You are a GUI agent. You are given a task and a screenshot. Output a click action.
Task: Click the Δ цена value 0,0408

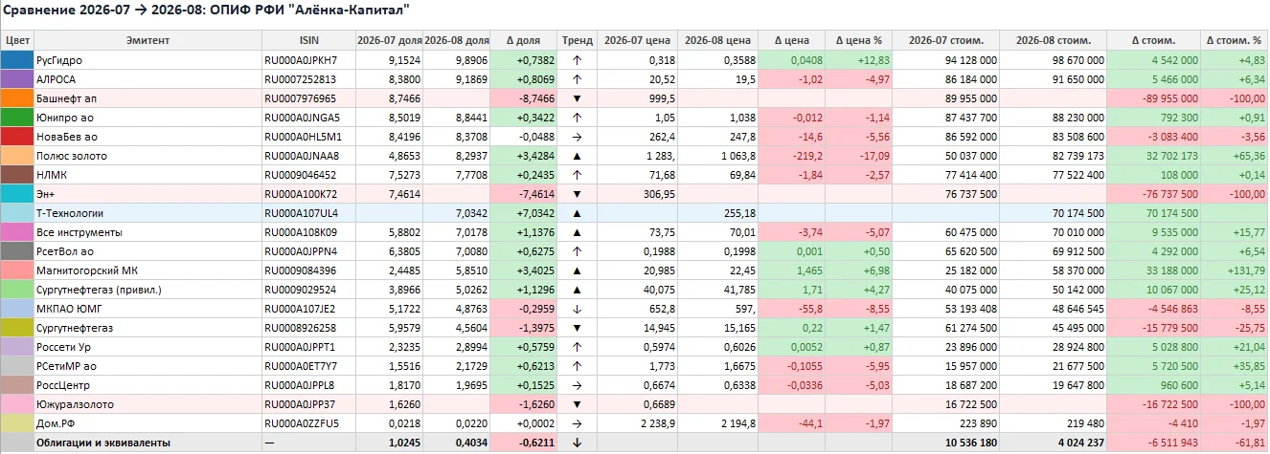click(x=805, y=59)
